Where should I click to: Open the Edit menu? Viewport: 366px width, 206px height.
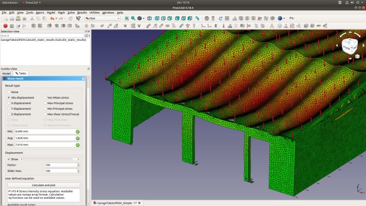click(12, 13)
